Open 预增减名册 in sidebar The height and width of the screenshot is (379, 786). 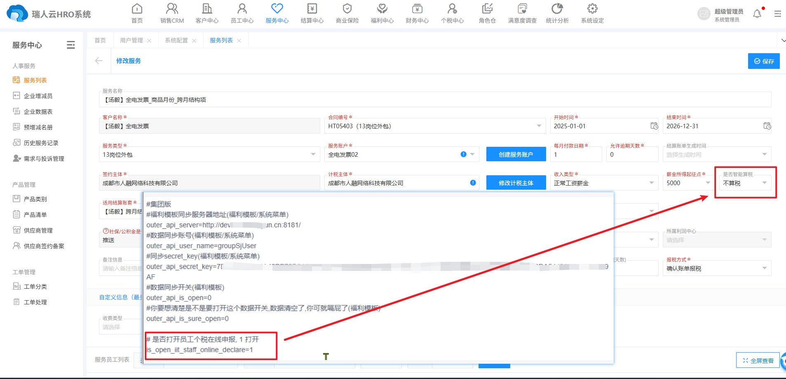38,127
